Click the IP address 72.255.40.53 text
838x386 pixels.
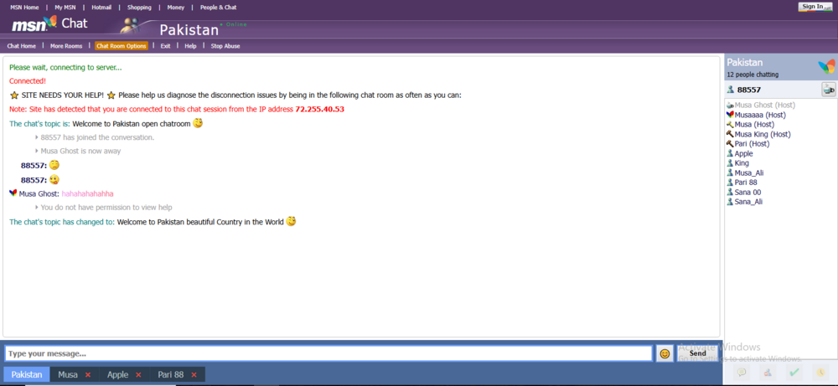pos(319,110)
